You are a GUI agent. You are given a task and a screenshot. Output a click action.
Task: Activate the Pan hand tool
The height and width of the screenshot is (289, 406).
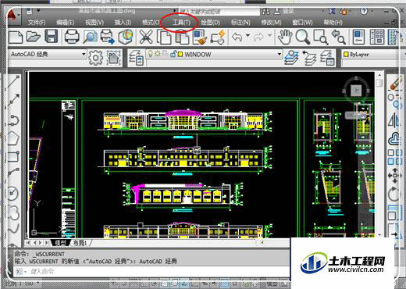285,37
